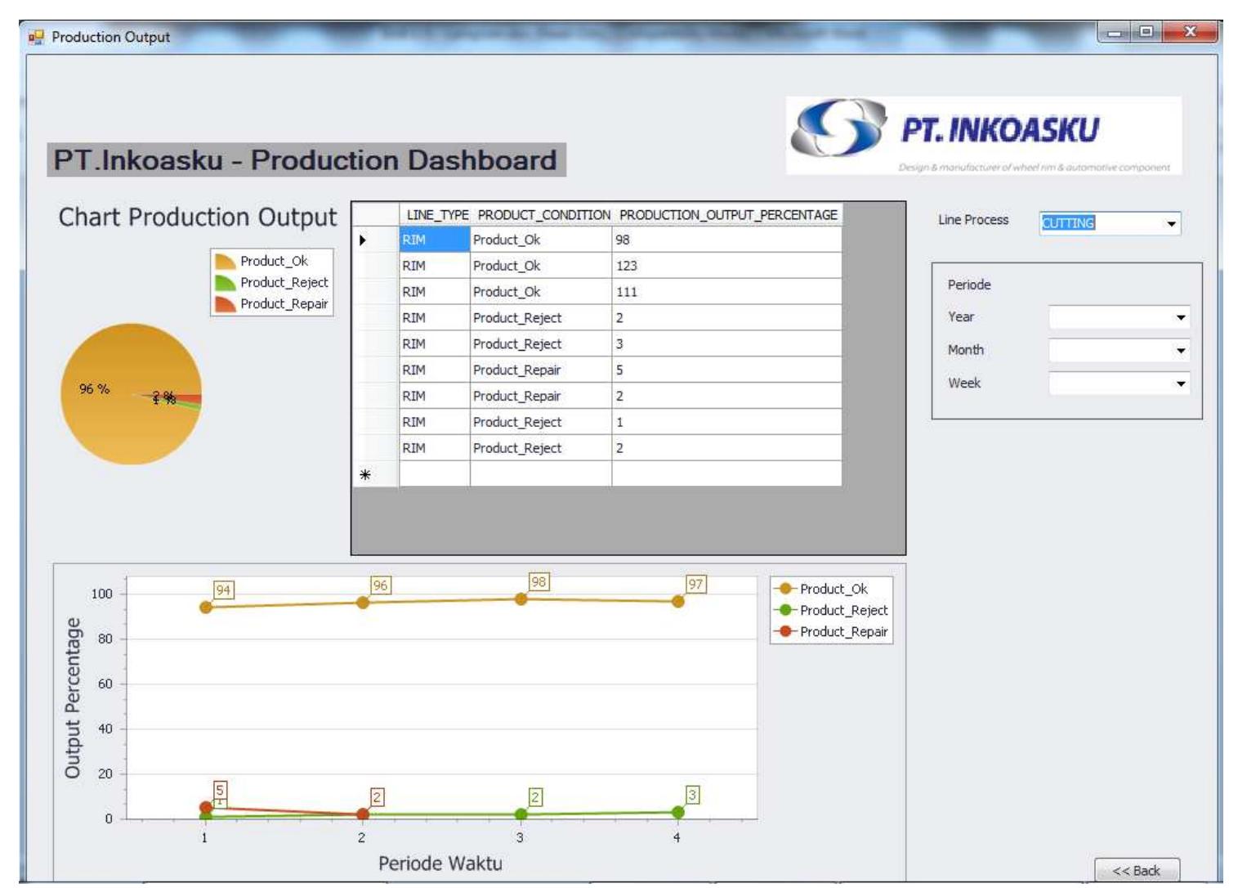Image resolution: width=1238 pixels, height=888 pixels.
Task: Click the PRODUCTION_OUTPUT_PERCENTAGE column header
Action: point(727,215)
